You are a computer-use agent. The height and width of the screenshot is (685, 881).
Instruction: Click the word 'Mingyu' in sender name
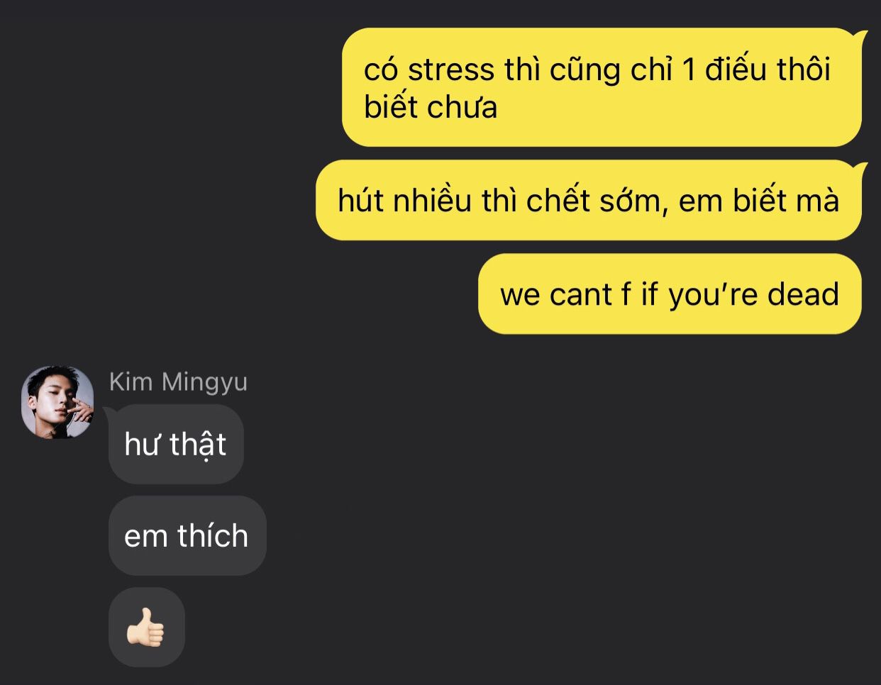pyautogui.click(x=204, y=383)
